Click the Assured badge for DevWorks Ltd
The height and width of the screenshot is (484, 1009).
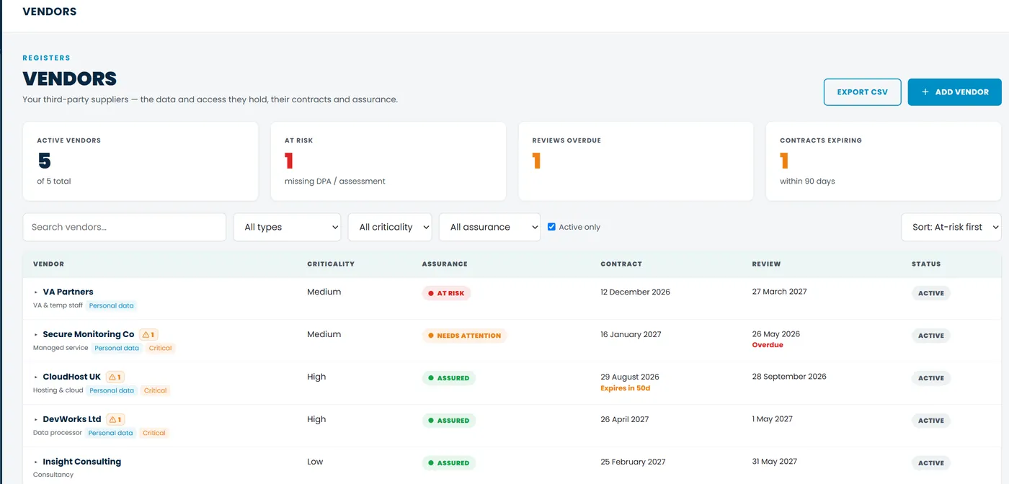coord(448,421)
